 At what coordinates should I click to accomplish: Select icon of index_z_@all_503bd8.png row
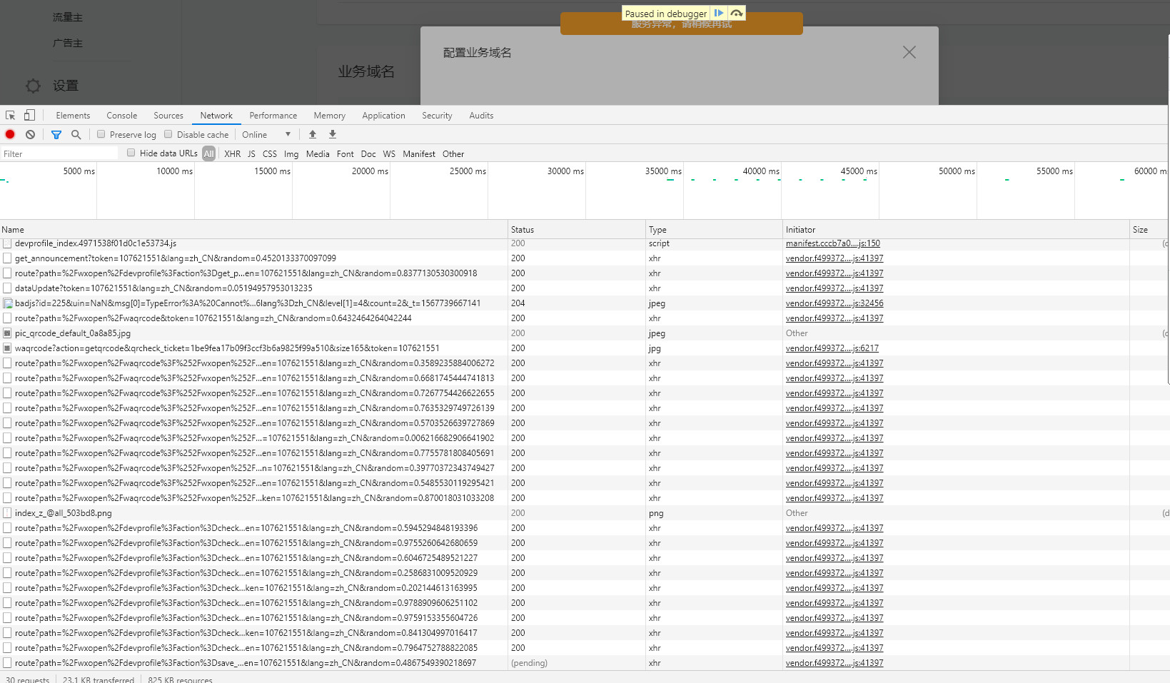[7, 513]
